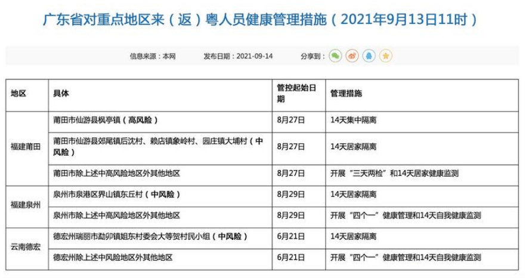The width and height of the screenshot is (526, 278).
Task: Click the 管理措施 column header
Action: click(x=346, y=94)
